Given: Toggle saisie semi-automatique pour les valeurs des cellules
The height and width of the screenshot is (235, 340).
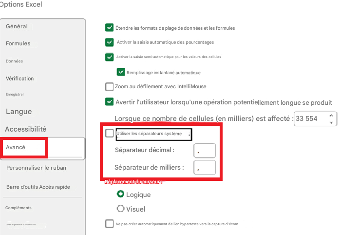Looking at the screenshot, I should 109,57.
